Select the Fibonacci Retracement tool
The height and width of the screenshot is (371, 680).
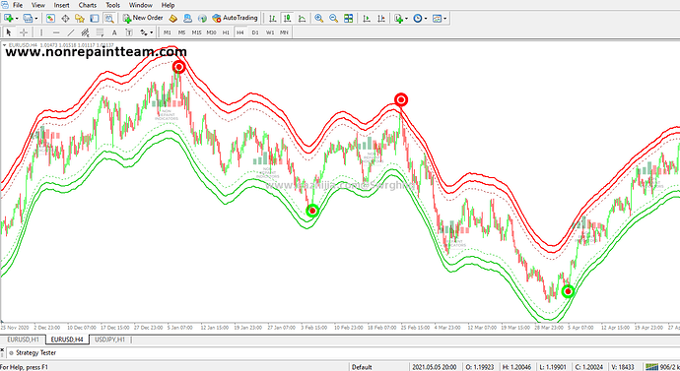pyautogui.click(x=100, y=32)
